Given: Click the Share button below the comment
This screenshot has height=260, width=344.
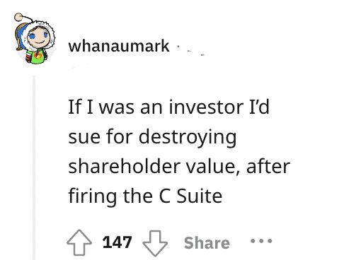Looking at the screenshot, I should tap(207, 243).
